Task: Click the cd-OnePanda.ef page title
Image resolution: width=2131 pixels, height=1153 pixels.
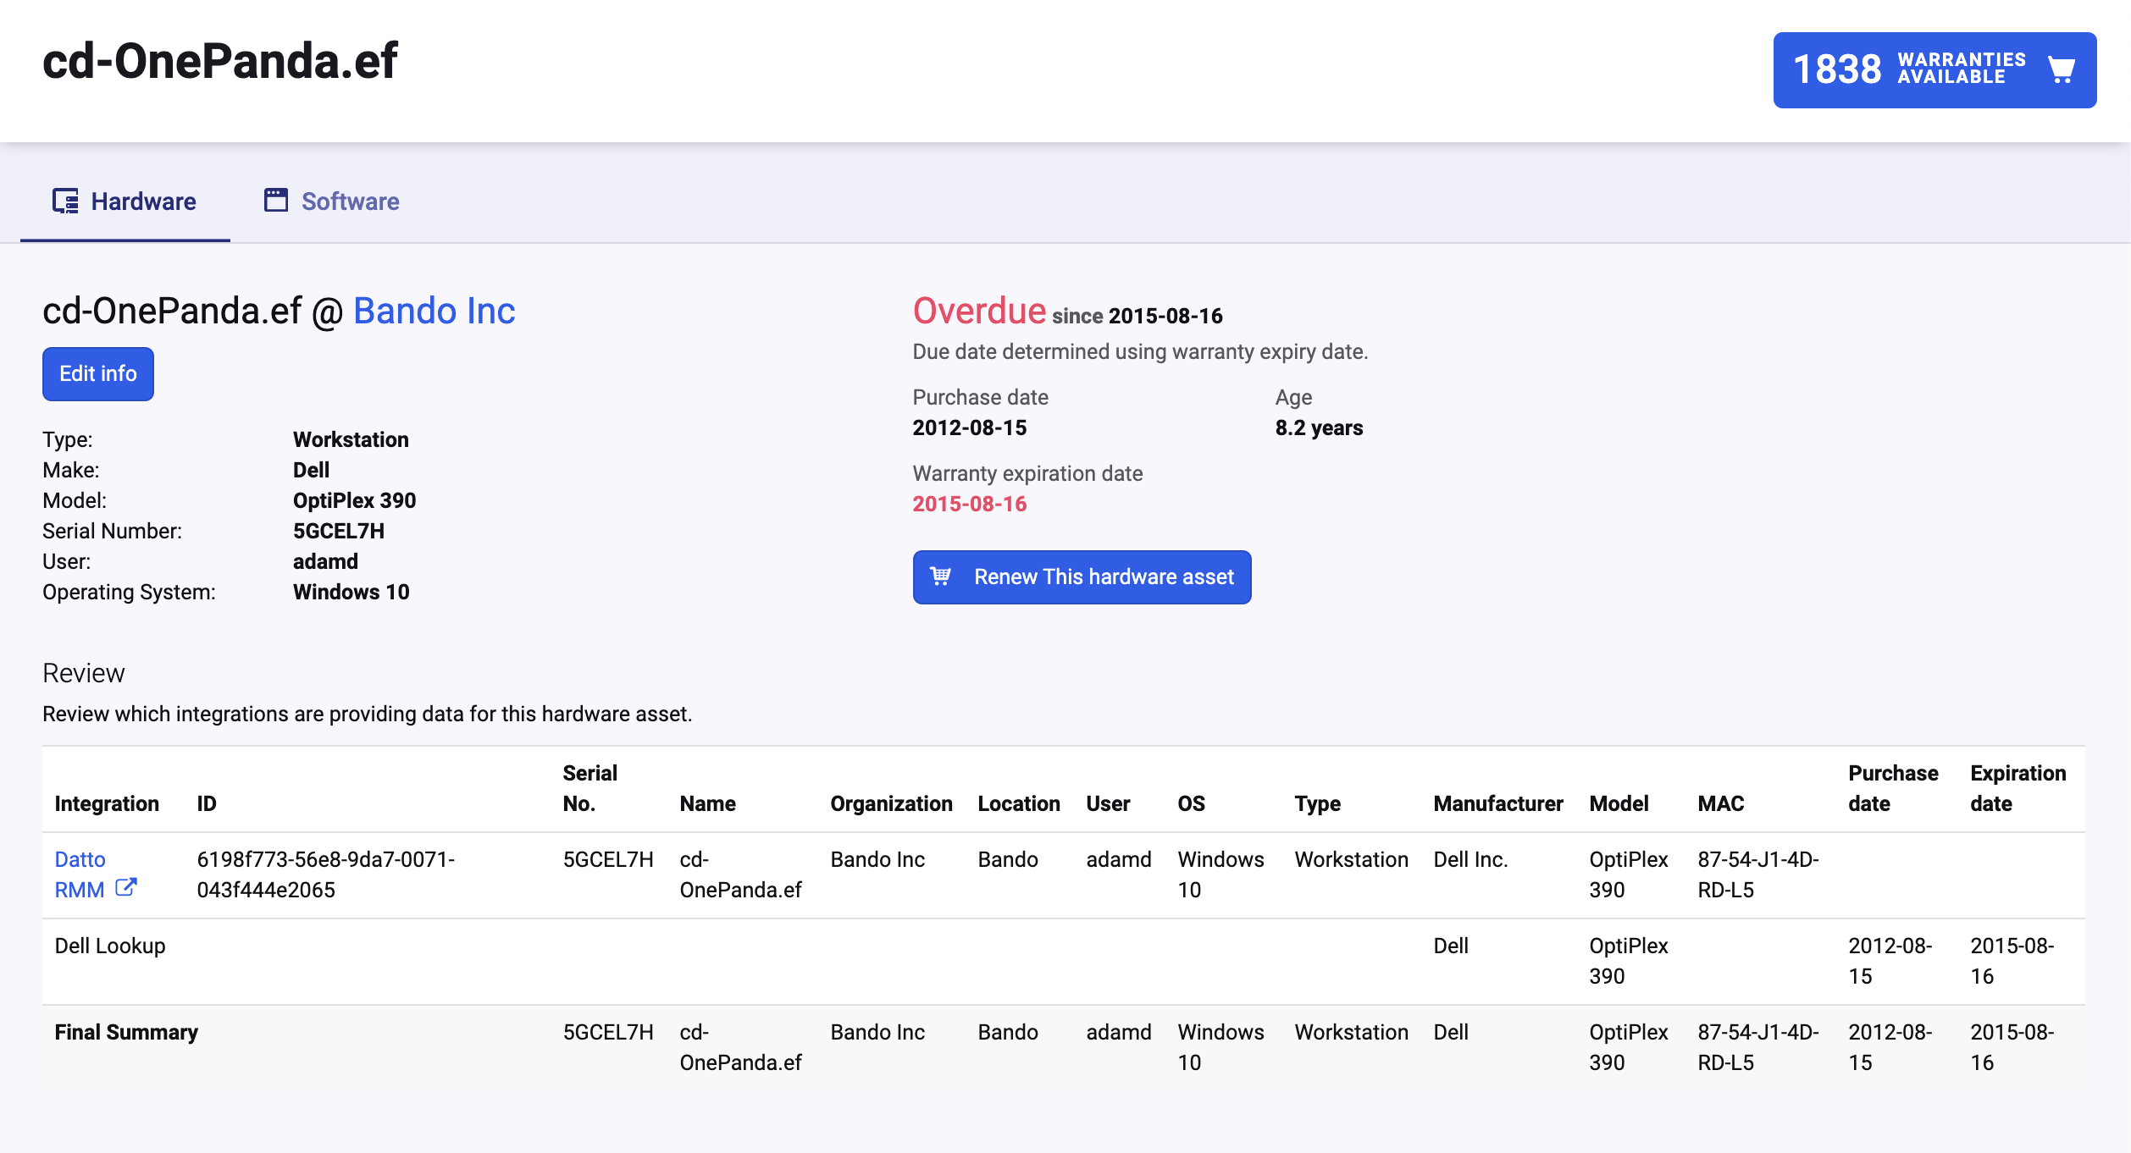Action: tap(219, 61)
